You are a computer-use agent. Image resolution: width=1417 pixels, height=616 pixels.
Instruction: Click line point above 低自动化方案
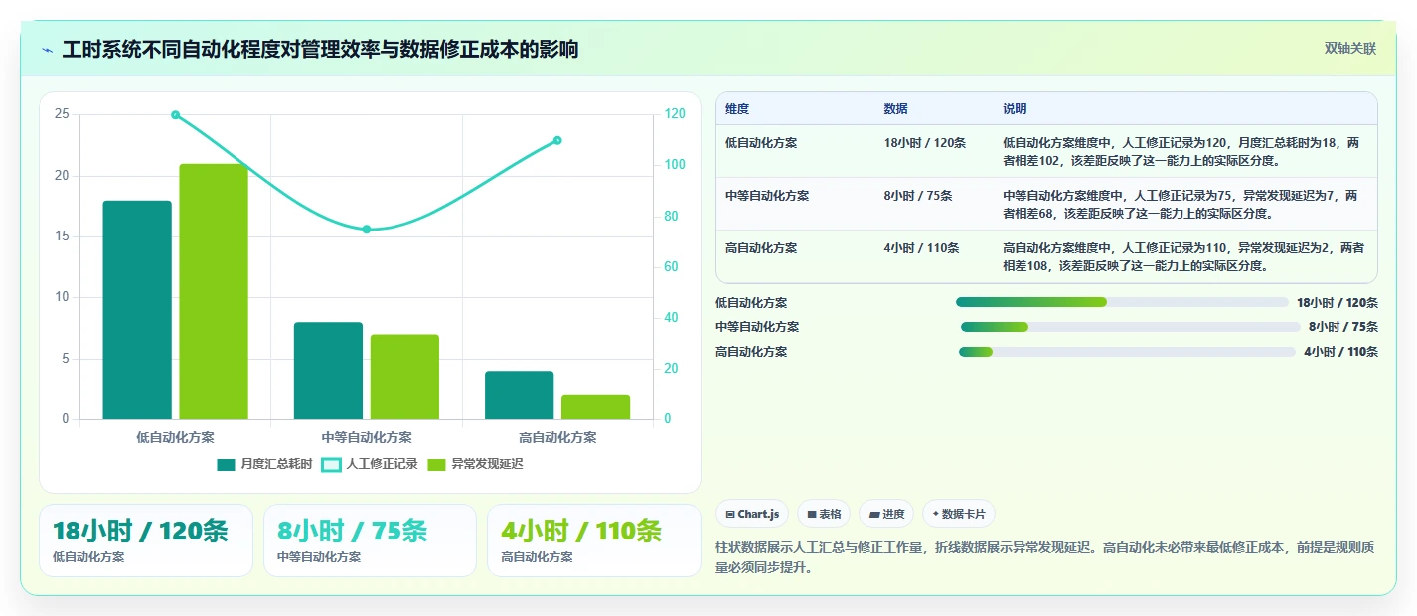[x=176, y=115]
